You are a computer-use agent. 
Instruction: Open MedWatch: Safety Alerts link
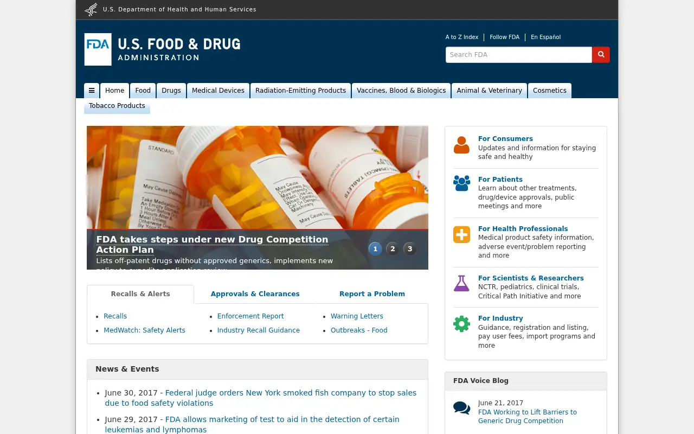[144, 330]
